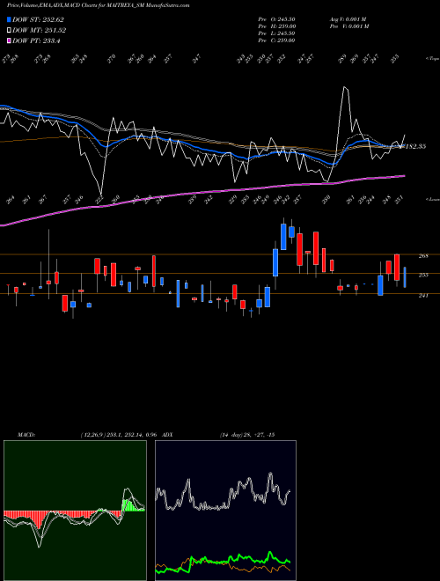Select the 'DOW PT: 233.4' legend text
This screenshot has height=581, width=440.
pyautogui.click(x=36, y=40)
